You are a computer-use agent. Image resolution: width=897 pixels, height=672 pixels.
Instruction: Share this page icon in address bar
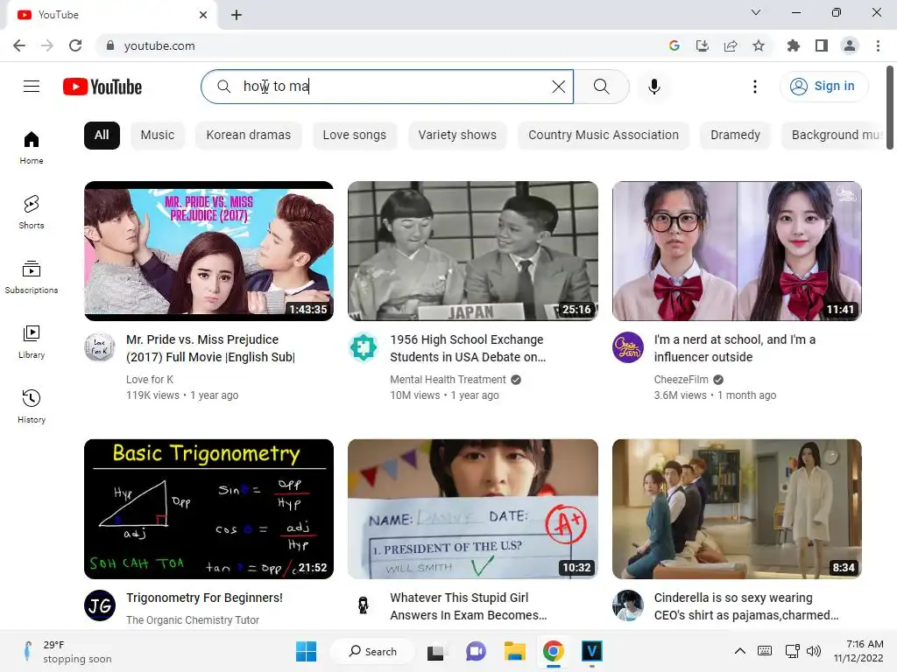click(x=731, y=45)
